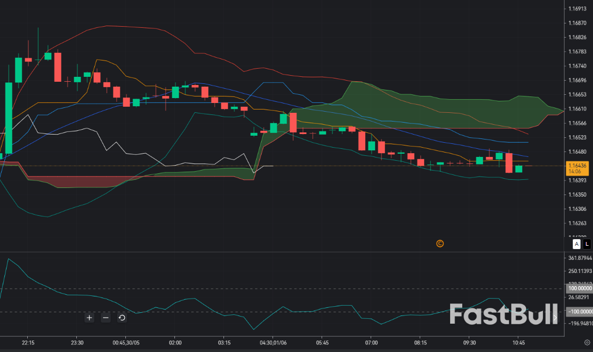593x352 pixels.
Task: Click the 07:00 time axis label
Action: (371, 343)
